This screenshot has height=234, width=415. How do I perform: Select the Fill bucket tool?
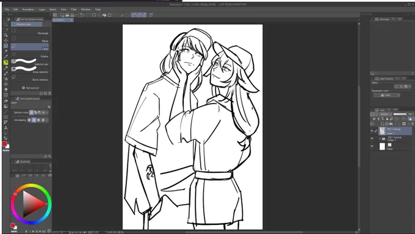[6, 101]
